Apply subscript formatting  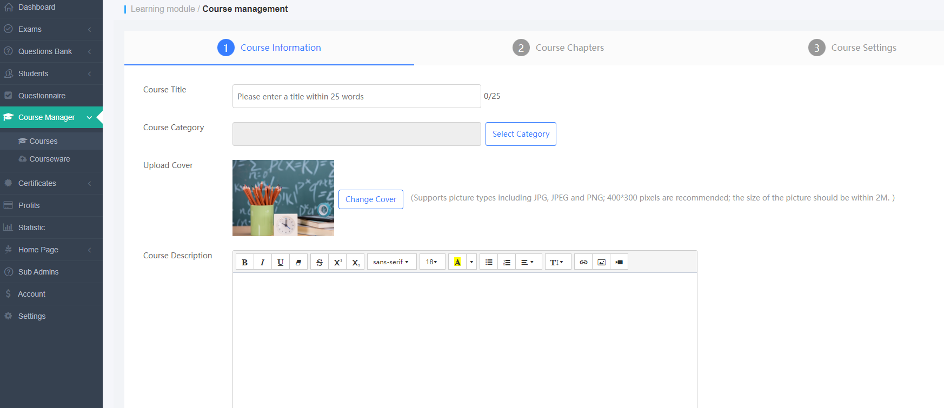point(355,262)
